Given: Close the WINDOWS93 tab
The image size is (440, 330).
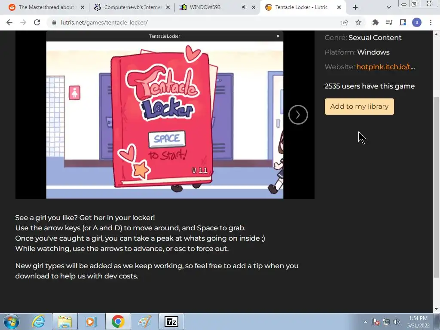Looking at the screenshot, I should pyautogui.click(x=254, y=7).
